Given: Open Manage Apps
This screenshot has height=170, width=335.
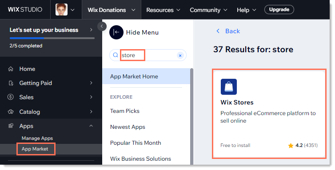Looking at the screenshot, I should [x=37, y=138].
